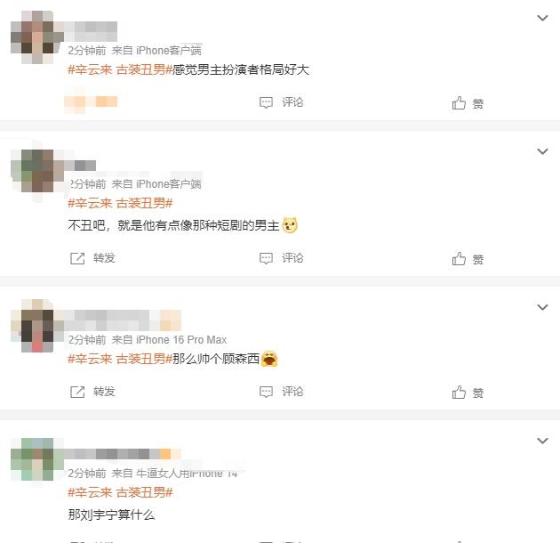Expand the chevron menu on the first post
The height and width of the screenshot is (543, 560).
pos(542,18)
